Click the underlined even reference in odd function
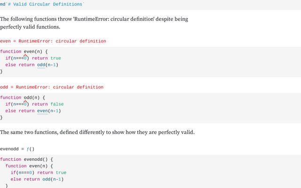This screenshot has width=301, height=188. (x=42, y=111)
